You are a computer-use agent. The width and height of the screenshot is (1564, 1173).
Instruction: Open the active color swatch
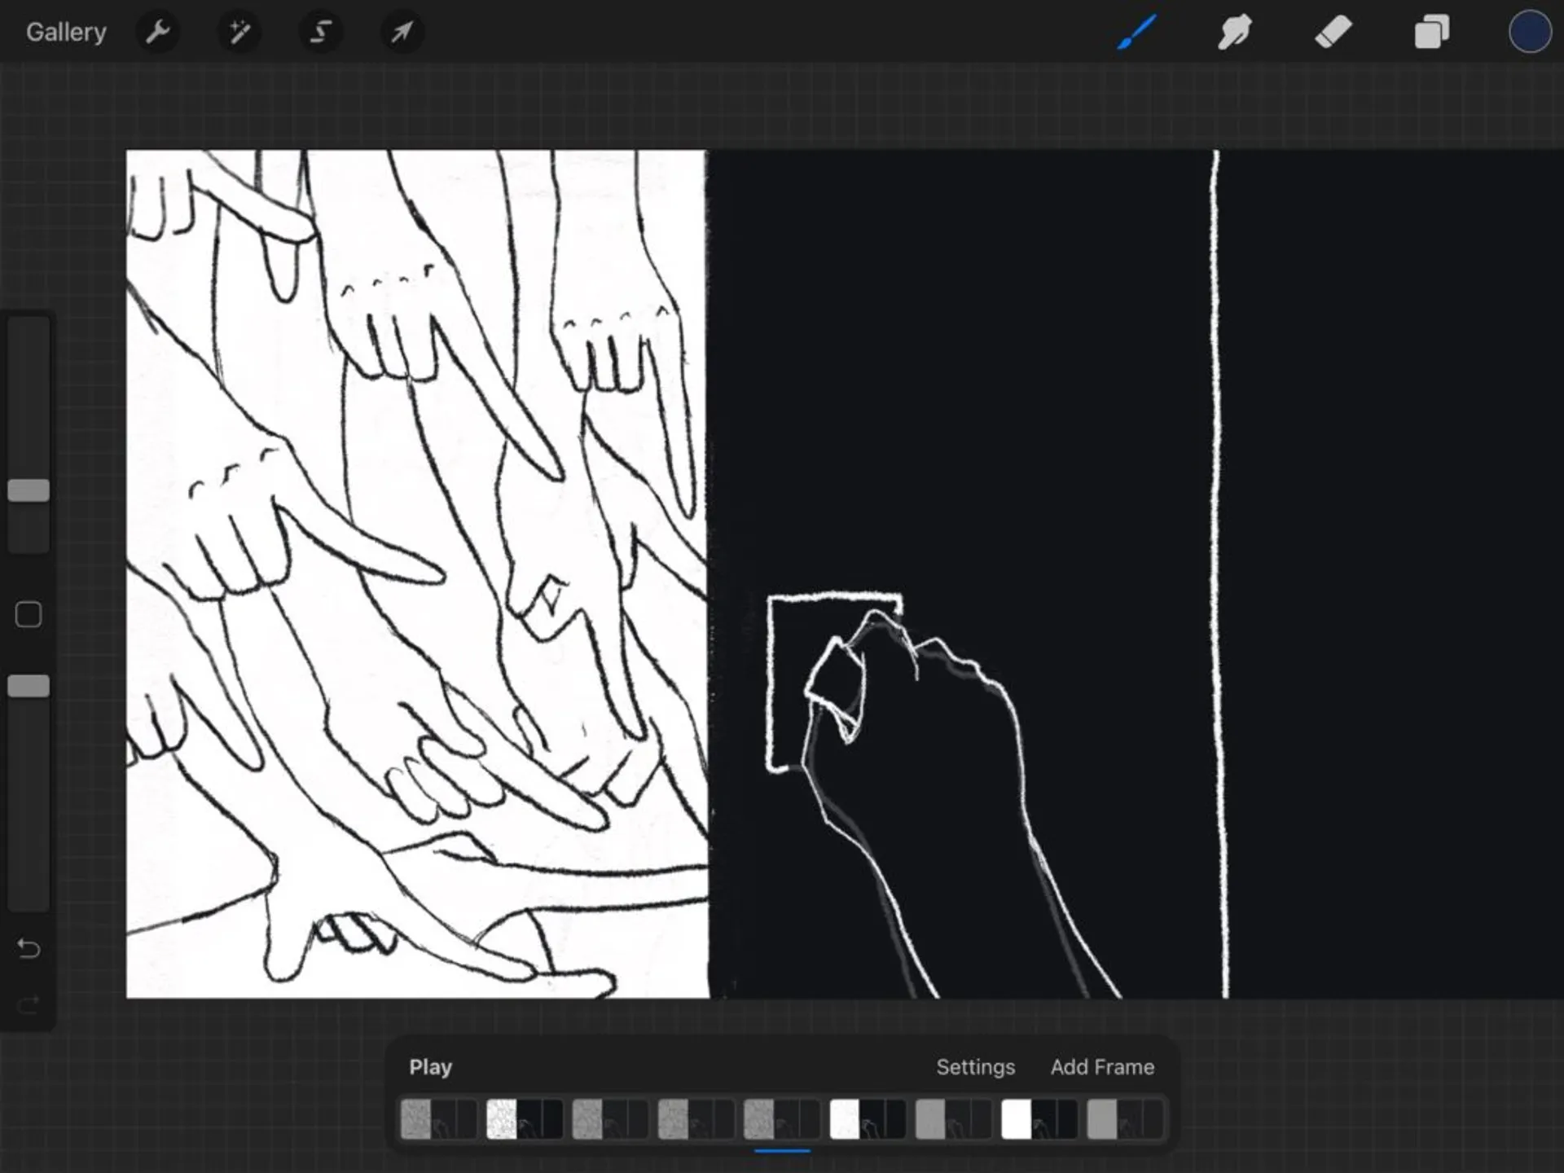(1529, 33)
